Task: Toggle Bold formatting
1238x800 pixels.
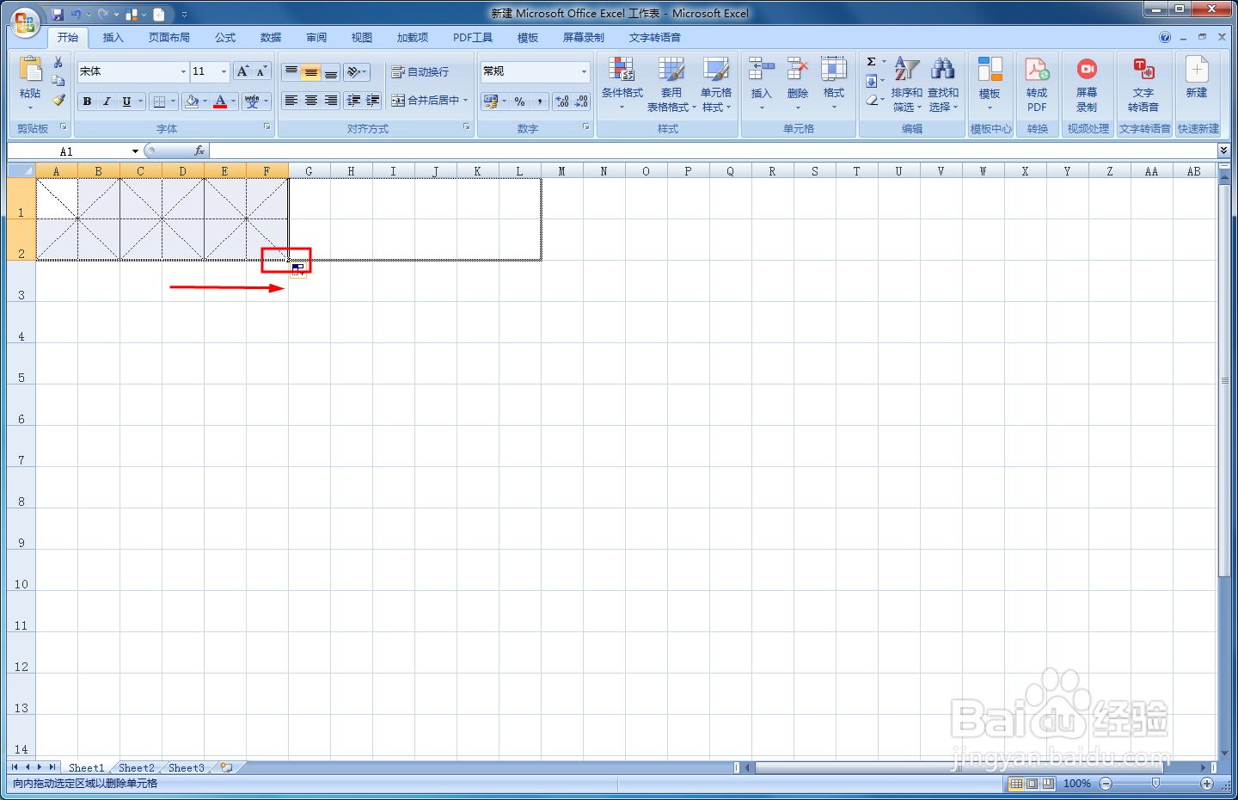Action: (x=87, y=102)
